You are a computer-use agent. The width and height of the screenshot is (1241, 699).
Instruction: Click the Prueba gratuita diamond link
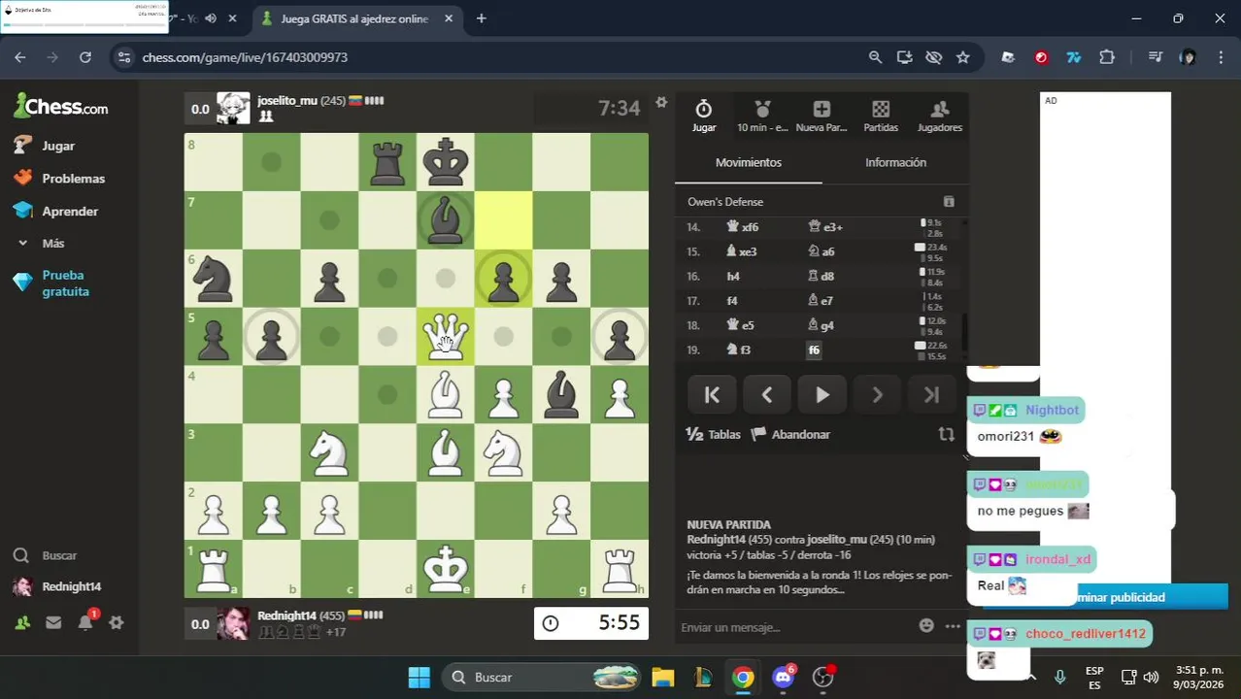tap(51, 283)
